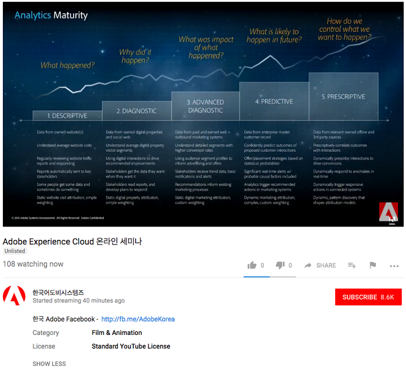The height and width of the screenshot is (372, 406).
Task: Open the Film & Animation category
Action: click(117, 333)
